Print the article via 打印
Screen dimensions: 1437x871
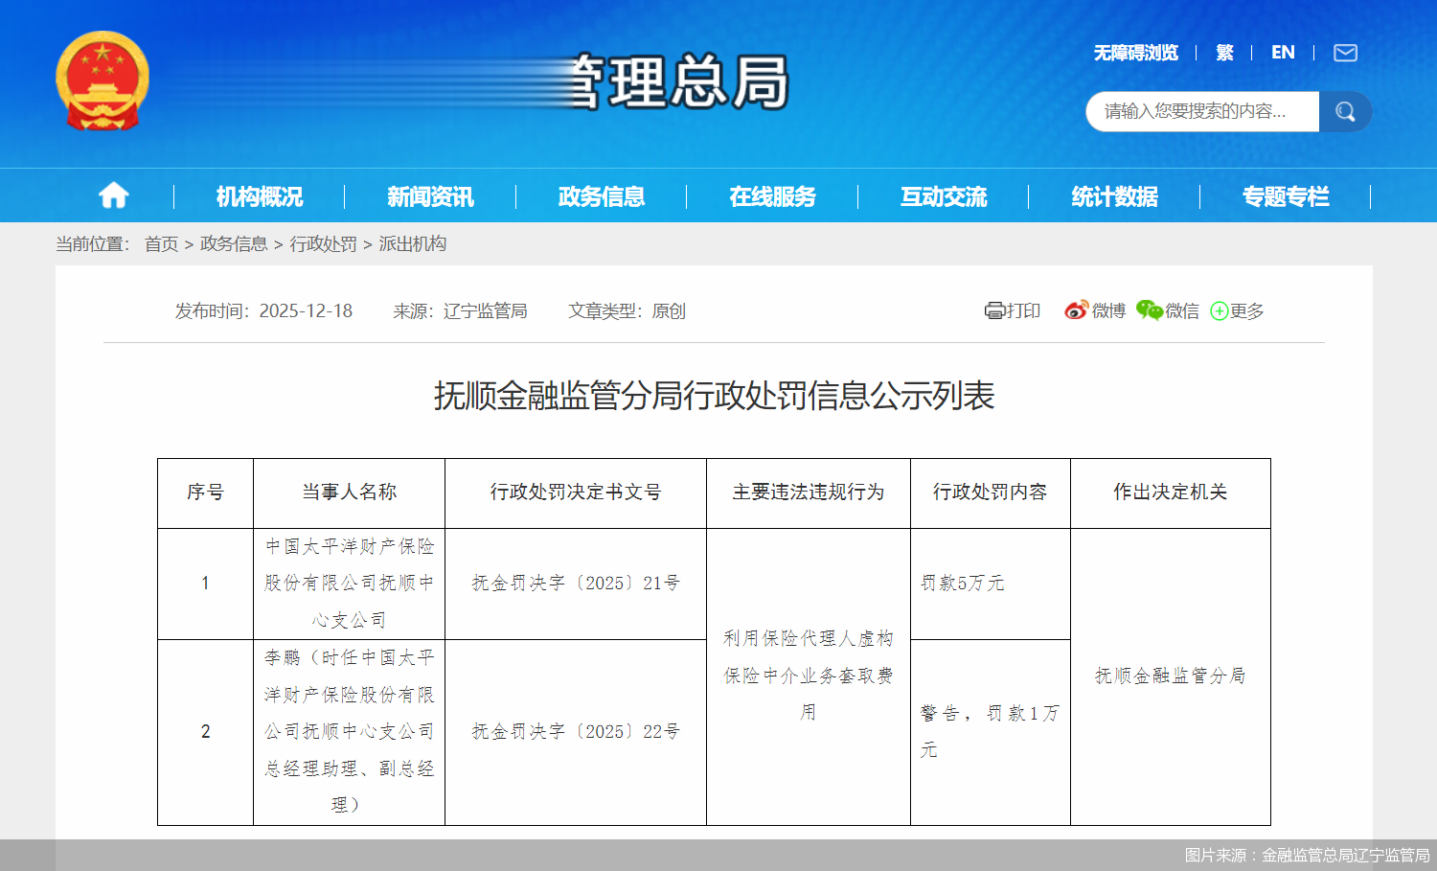pos(1013,310)
